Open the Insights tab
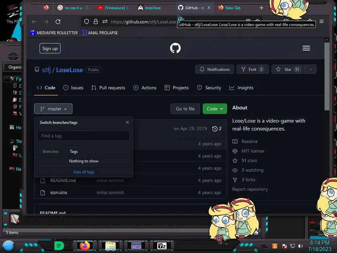The width and height of the screenshot is (337, 253). [x=241, y=88]
